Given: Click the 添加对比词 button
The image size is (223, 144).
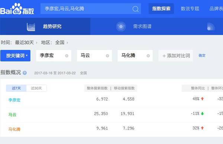Looking at the screenshot, I should (175, 56).
